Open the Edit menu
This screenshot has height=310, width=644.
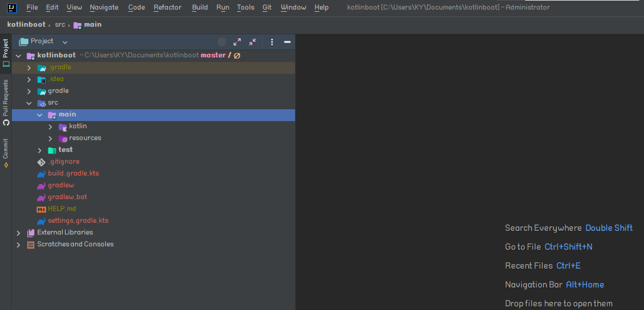point(52,7)
